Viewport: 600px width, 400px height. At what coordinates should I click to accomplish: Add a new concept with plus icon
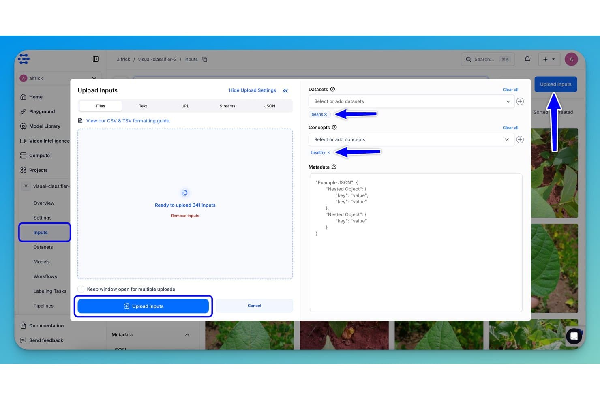point(520,139)
